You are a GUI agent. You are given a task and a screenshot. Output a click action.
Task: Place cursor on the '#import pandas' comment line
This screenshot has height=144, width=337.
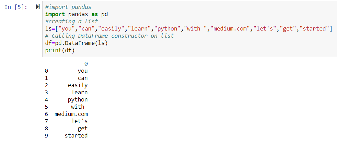68,7
